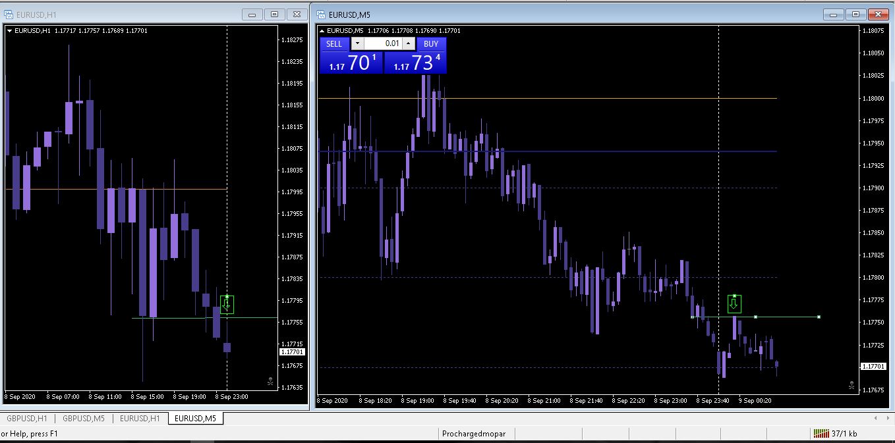
Task: Click the sell price tile showing 1.17 70
Action: click(x=351, y=63)
